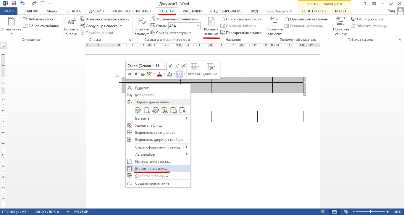
Task: Click Управление источниками
Action: [x=174, y=19]
